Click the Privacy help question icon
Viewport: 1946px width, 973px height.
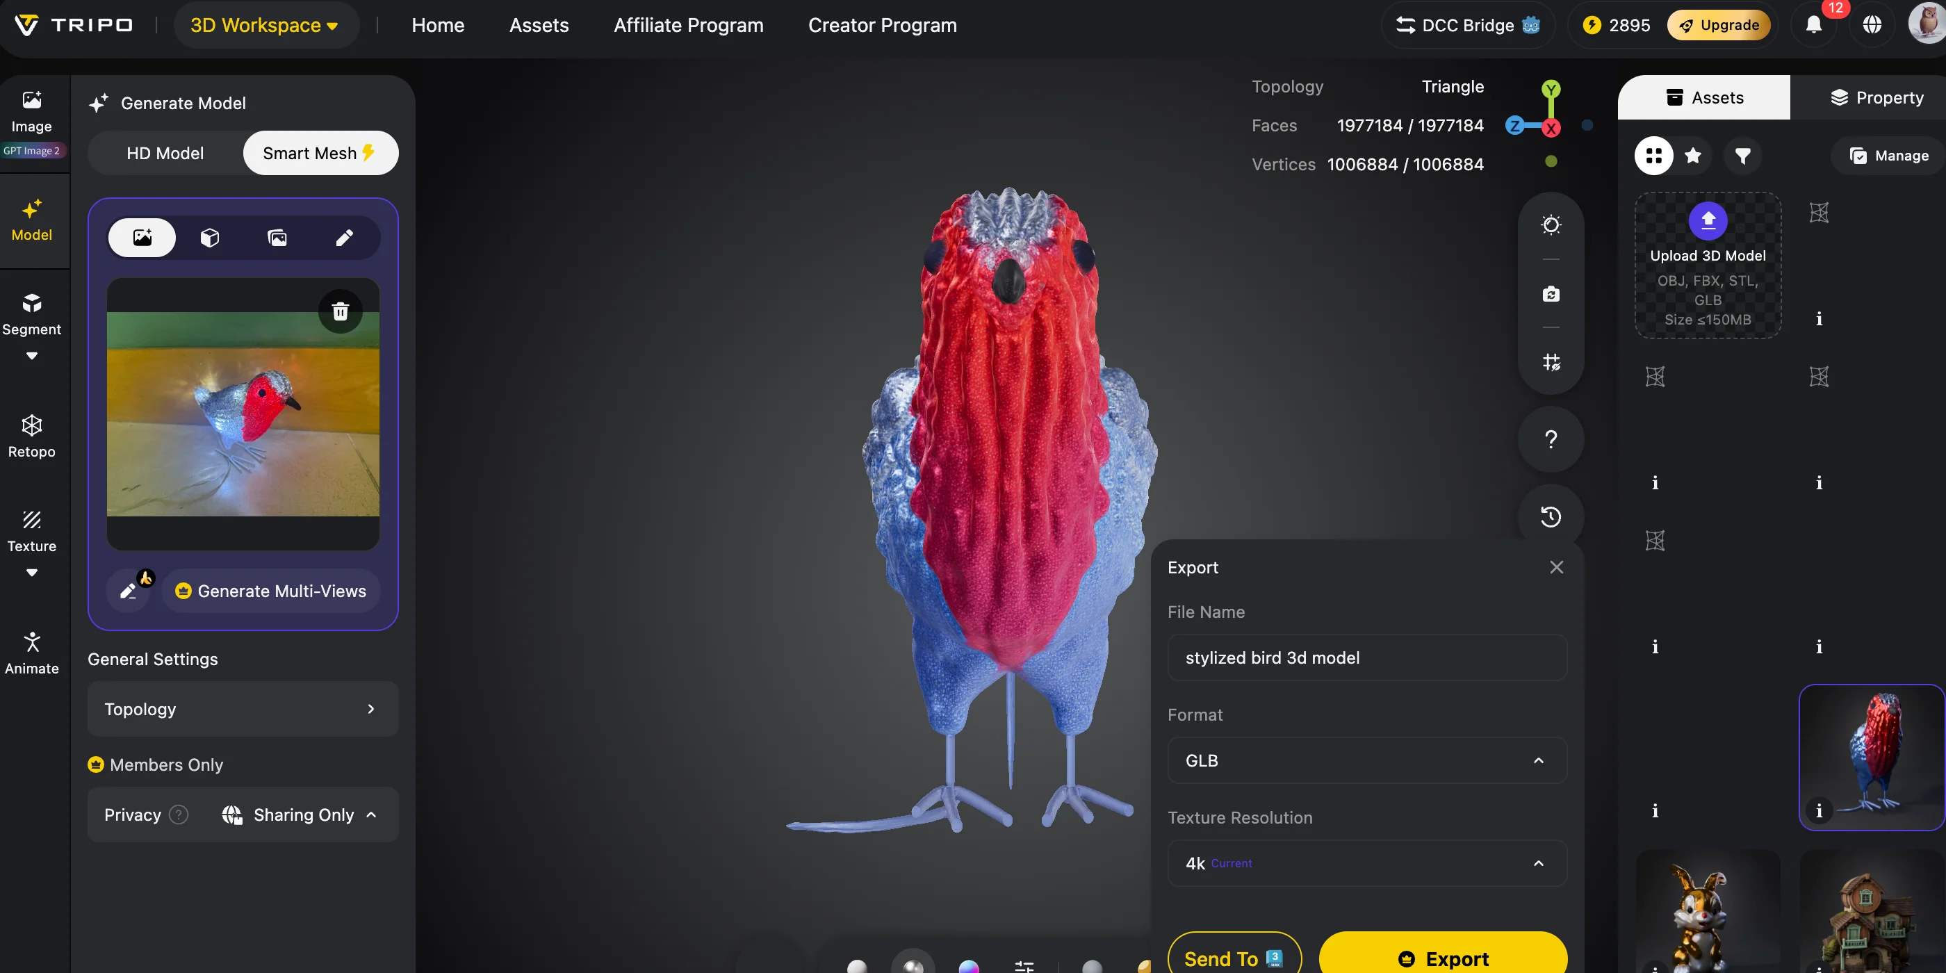point(179,815)
